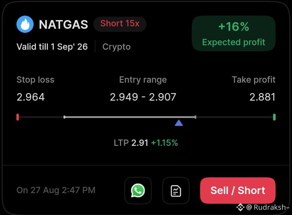The image size is (292, 215).
Task: Click the red stop loss marker
Action: click(x=18, y=117)
